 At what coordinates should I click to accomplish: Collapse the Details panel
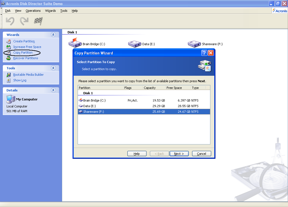[x=53, y=90]
